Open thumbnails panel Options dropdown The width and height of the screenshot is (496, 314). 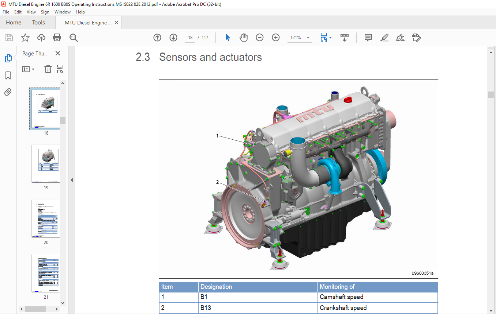pyautogui.click(x=29, y=69)
